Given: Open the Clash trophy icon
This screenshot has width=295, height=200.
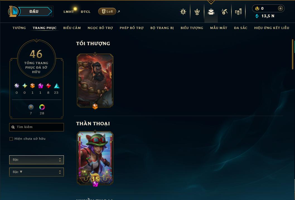Looking at the screenshot, I should tap(197, 12).
